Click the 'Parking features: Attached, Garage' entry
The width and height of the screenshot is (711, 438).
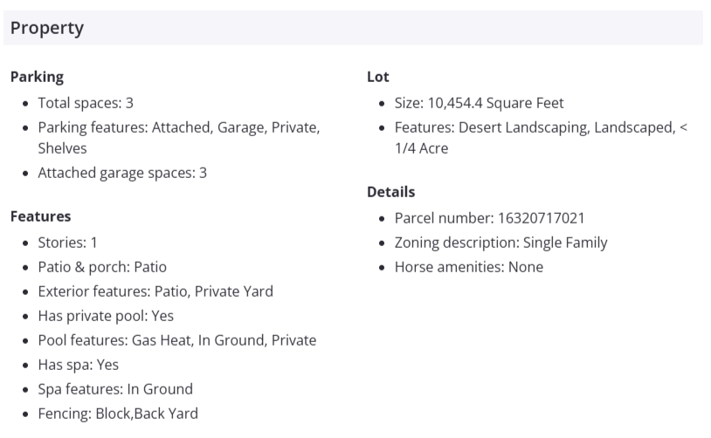pyautogui.click(x=178, y=127)
